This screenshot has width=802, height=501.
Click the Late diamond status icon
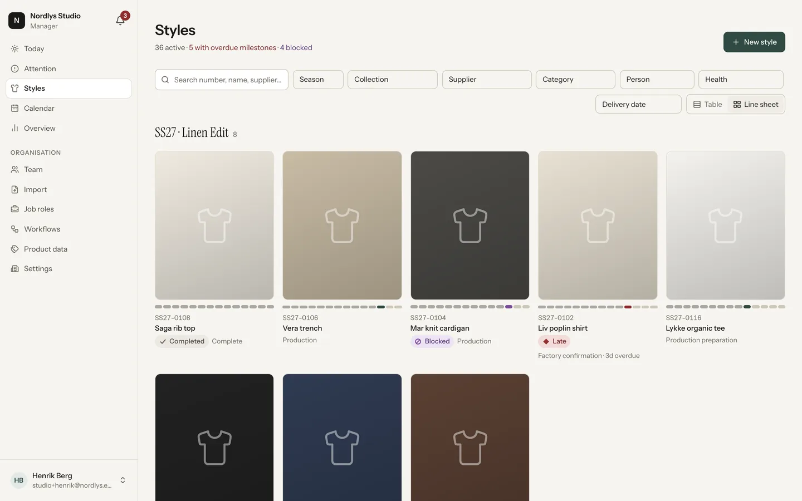(546, 342)
